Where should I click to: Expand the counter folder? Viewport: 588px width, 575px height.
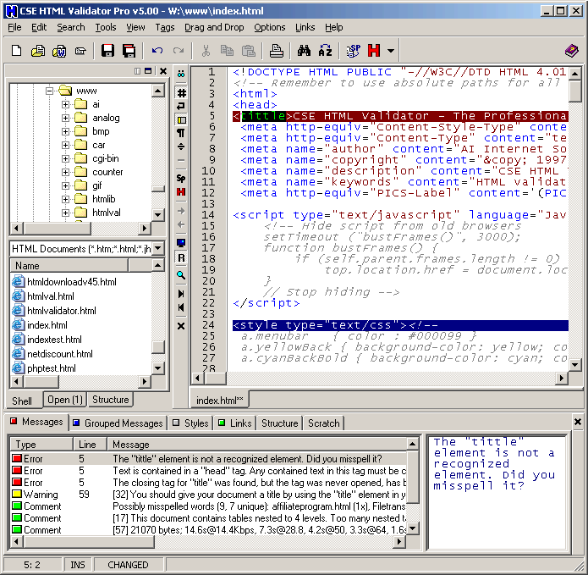click(x=66, y=172)
